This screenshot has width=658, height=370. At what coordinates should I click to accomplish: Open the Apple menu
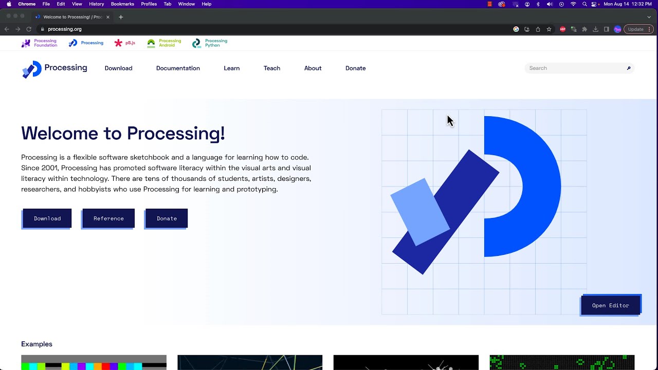[x=9, y=4]
